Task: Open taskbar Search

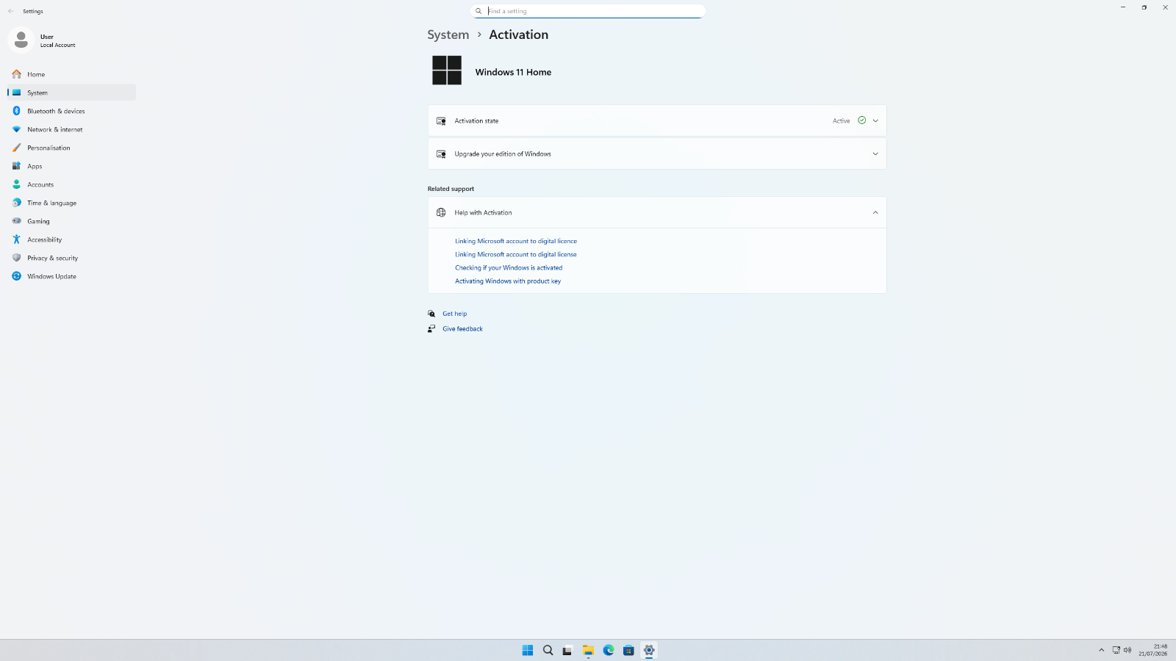Action: pyautogui.click(x=548, y=650)
